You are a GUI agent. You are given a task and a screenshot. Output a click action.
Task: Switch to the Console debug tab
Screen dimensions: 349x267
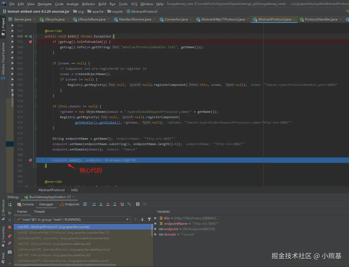tap(26, 204)
